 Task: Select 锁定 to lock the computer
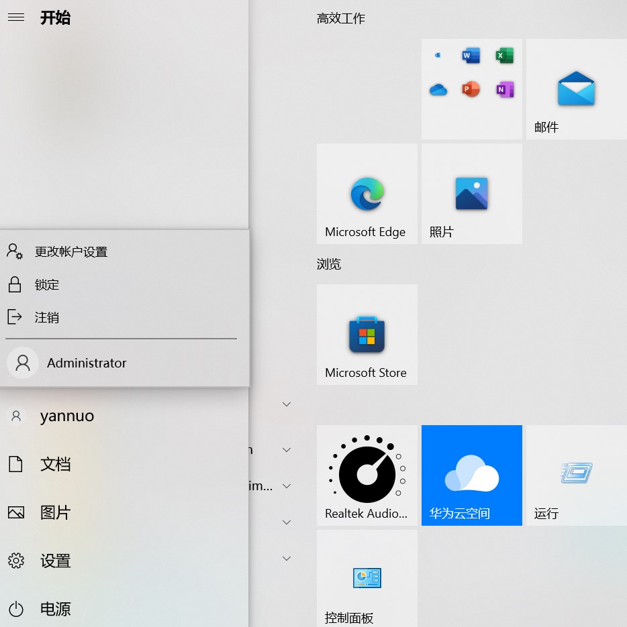[124, 285]
